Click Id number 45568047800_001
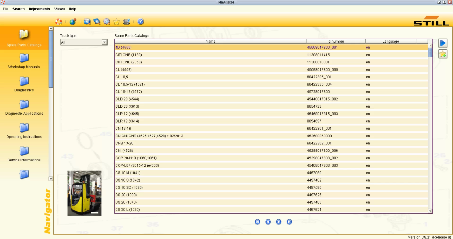Screen dimensions: 453x239 tap(322, 48)
